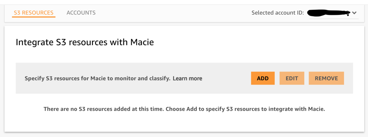Click the 'Integrate S3 resources with Macie' heading
This screenshot has width=368, height=137.
point(85,42)
